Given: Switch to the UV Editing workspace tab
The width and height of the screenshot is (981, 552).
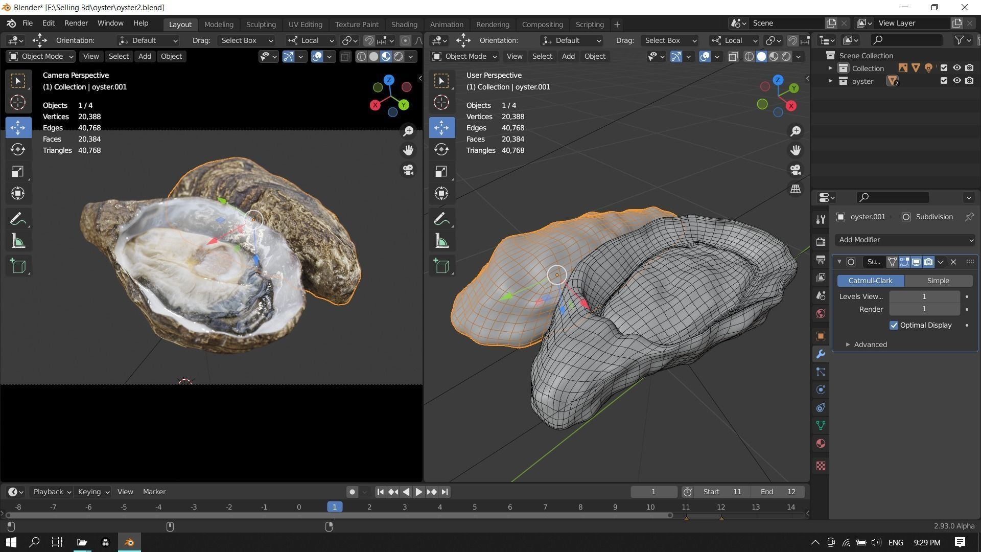Looking at the screenshot, I should 305,25.
